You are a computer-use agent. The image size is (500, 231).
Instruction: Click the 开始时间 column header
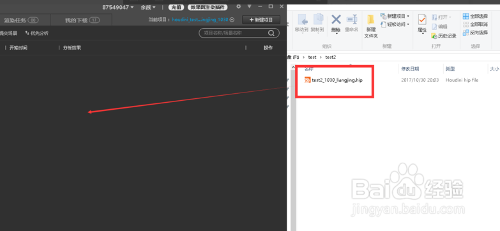tap(18, 48)
